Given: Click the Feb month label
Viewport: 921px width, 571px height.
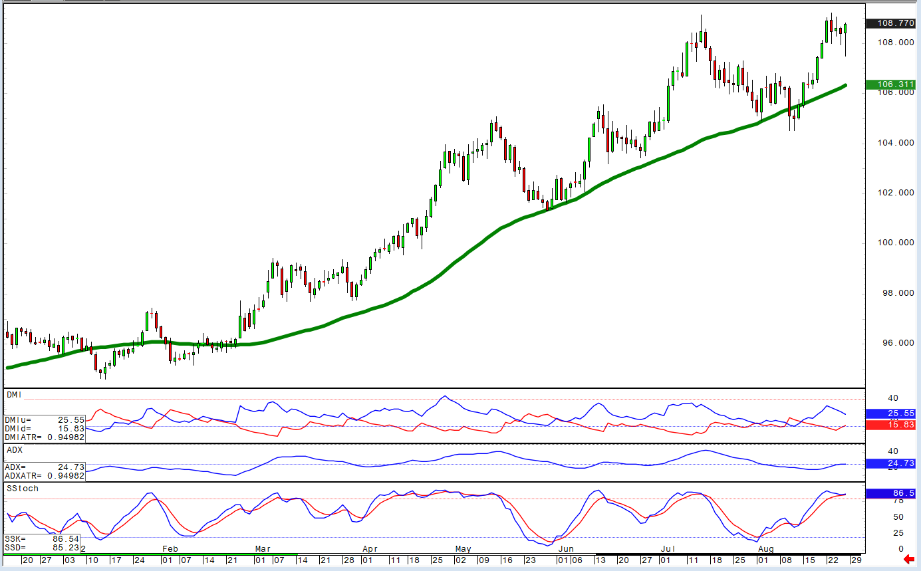Looking at the screenshot, I should pos(169,549).
